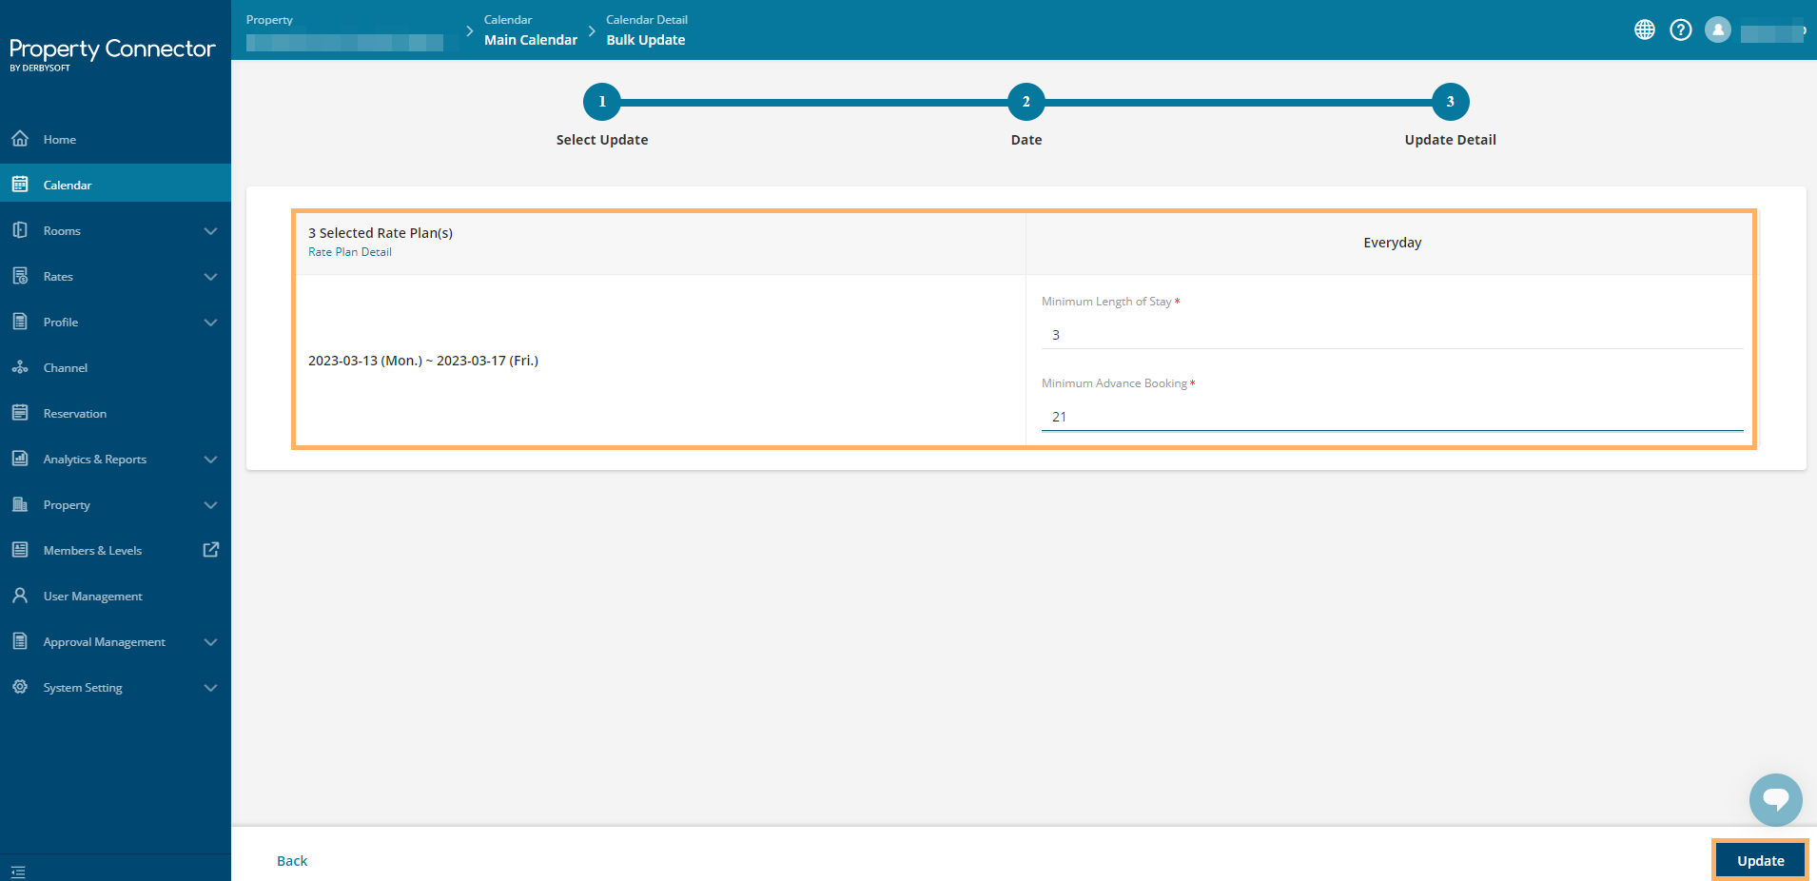
Task: Click the Property Connector logo
Action: point(112,53)
